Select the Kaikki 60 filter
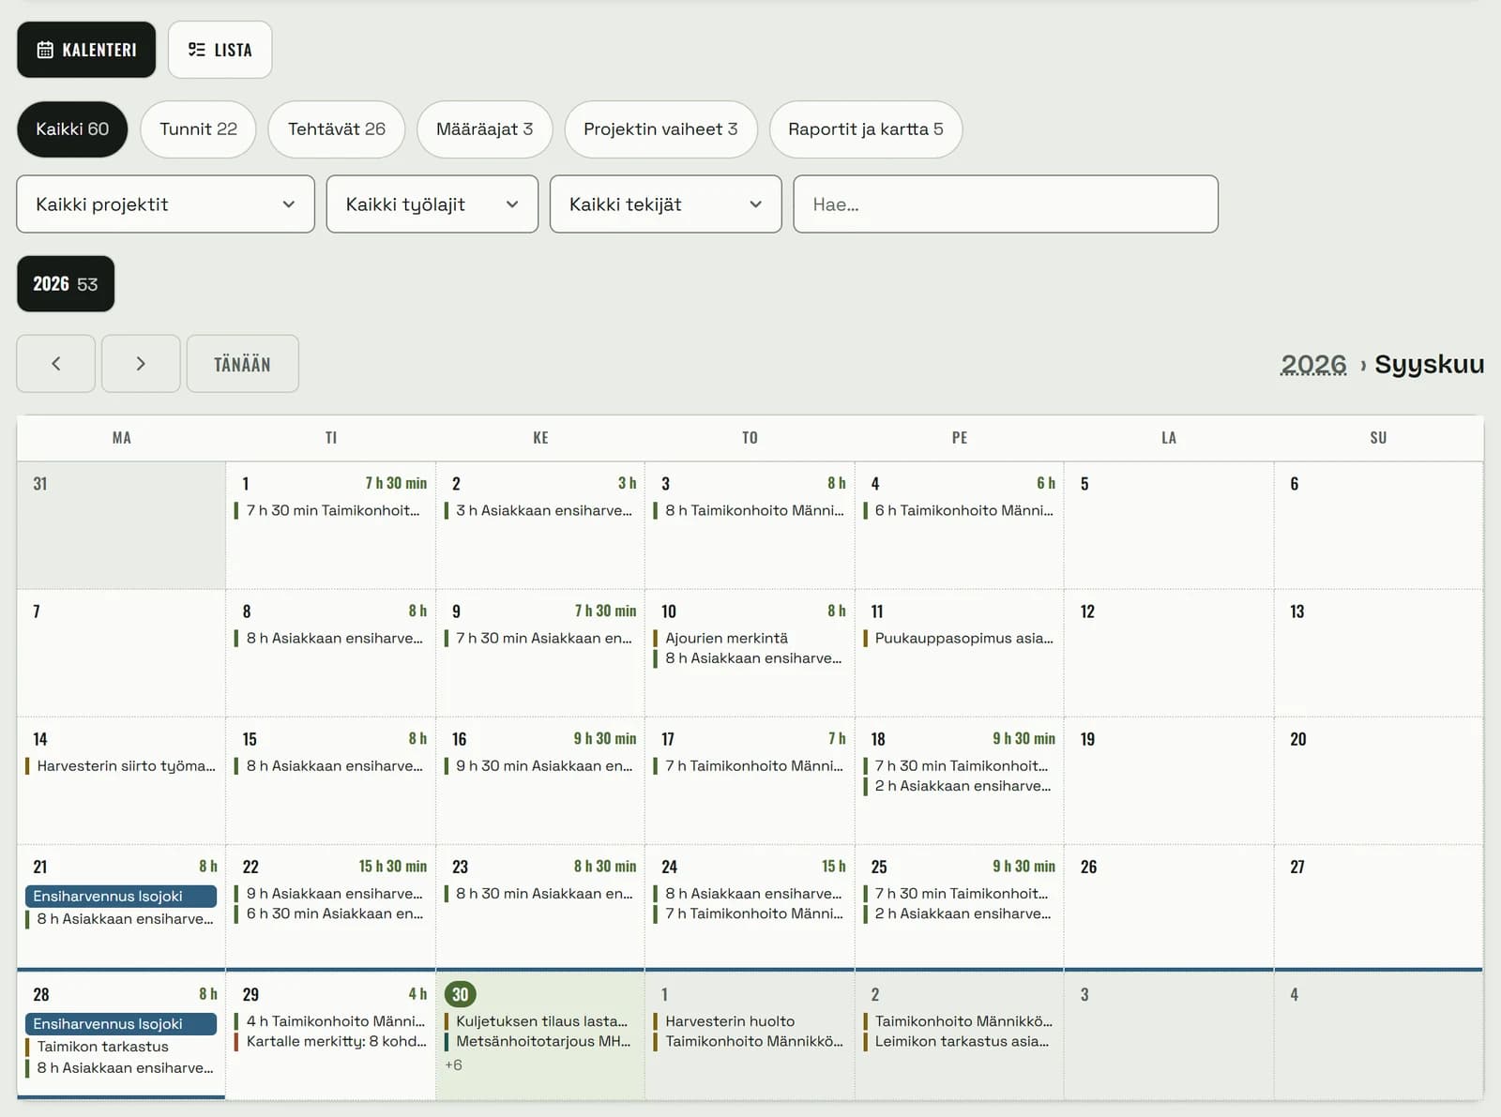 click(72, 129)
